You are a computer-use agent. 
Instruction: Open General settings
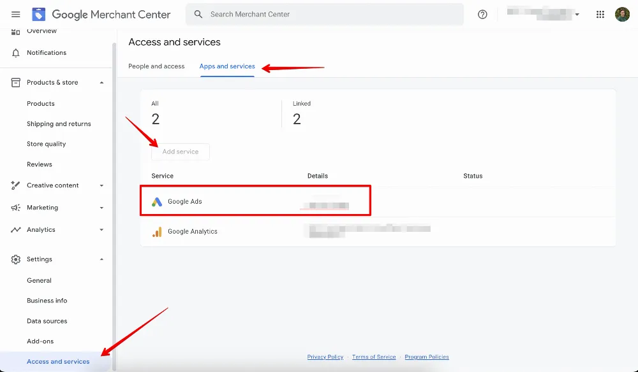(39, 281)
